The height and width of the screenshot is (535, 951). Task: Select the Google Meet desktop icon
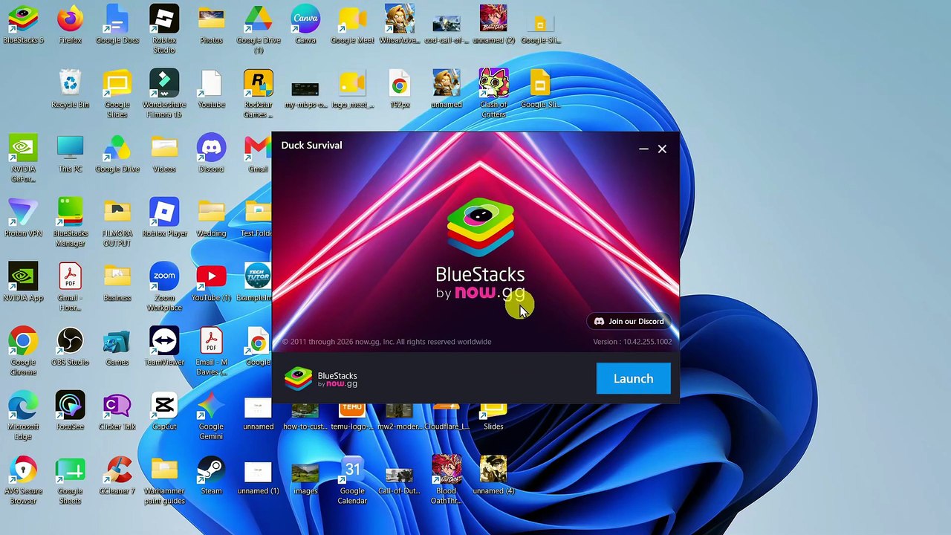pyautogui.click(x=352, y=25)
